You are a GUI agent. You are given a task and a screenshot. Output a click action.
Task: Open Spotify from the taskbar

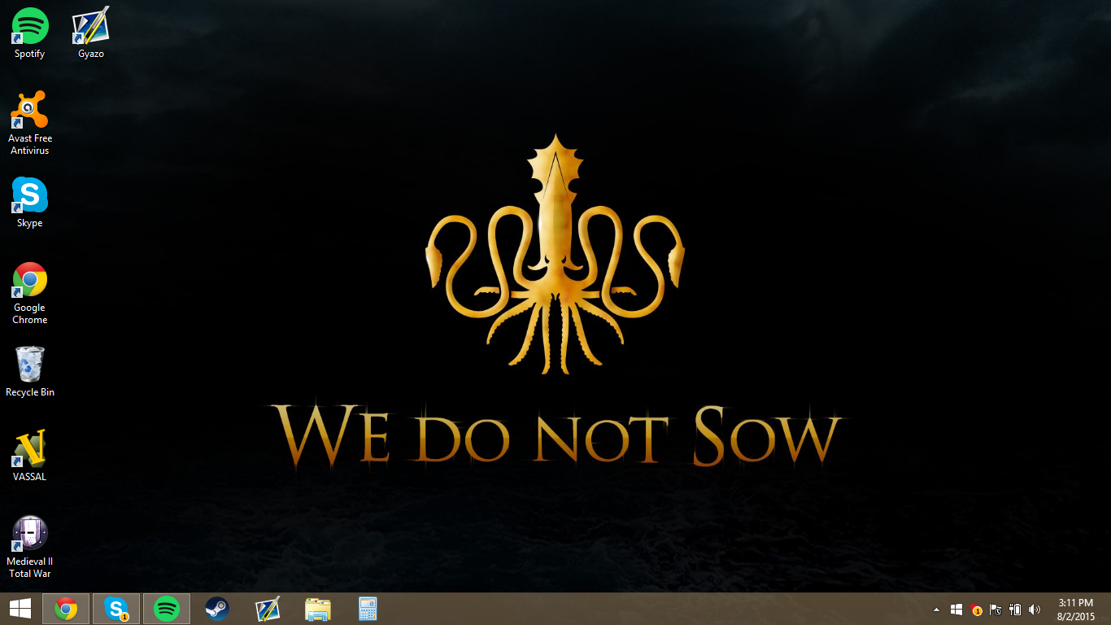[167, 609]
